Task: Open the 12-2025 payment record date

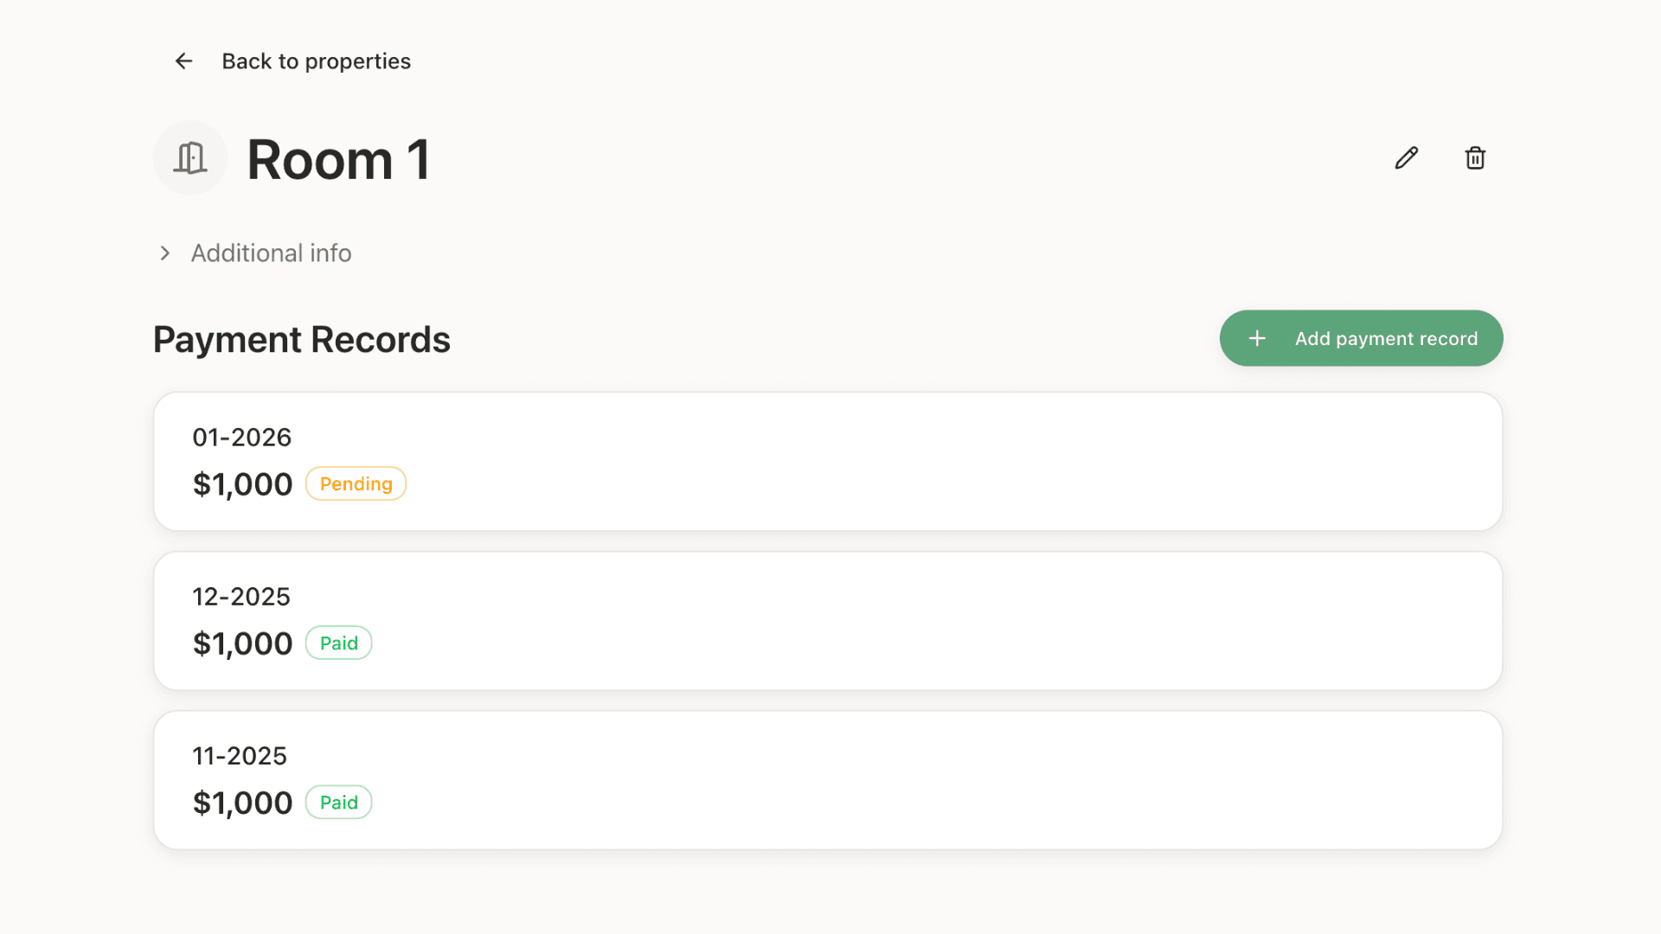Action: 240,597
